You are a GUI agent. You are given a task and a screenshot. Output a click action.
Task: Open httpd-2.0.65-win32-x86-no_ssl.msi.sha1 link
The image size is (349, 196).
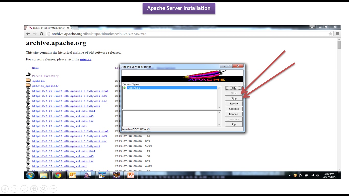coord(64,151)
